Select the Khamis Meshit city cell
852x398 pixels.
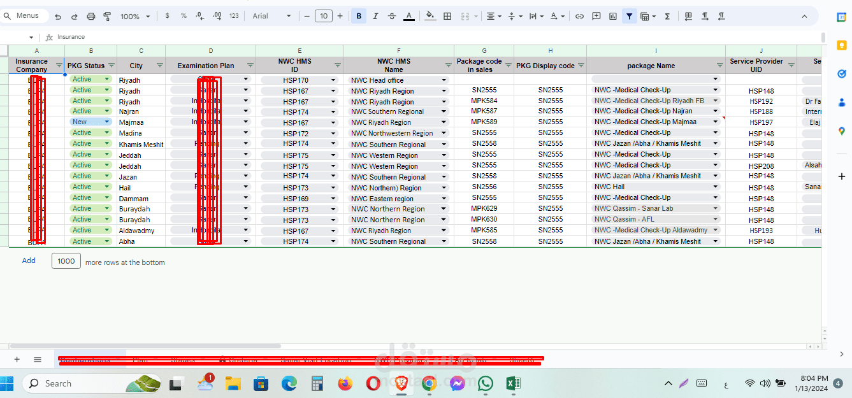tap(141, 145)
